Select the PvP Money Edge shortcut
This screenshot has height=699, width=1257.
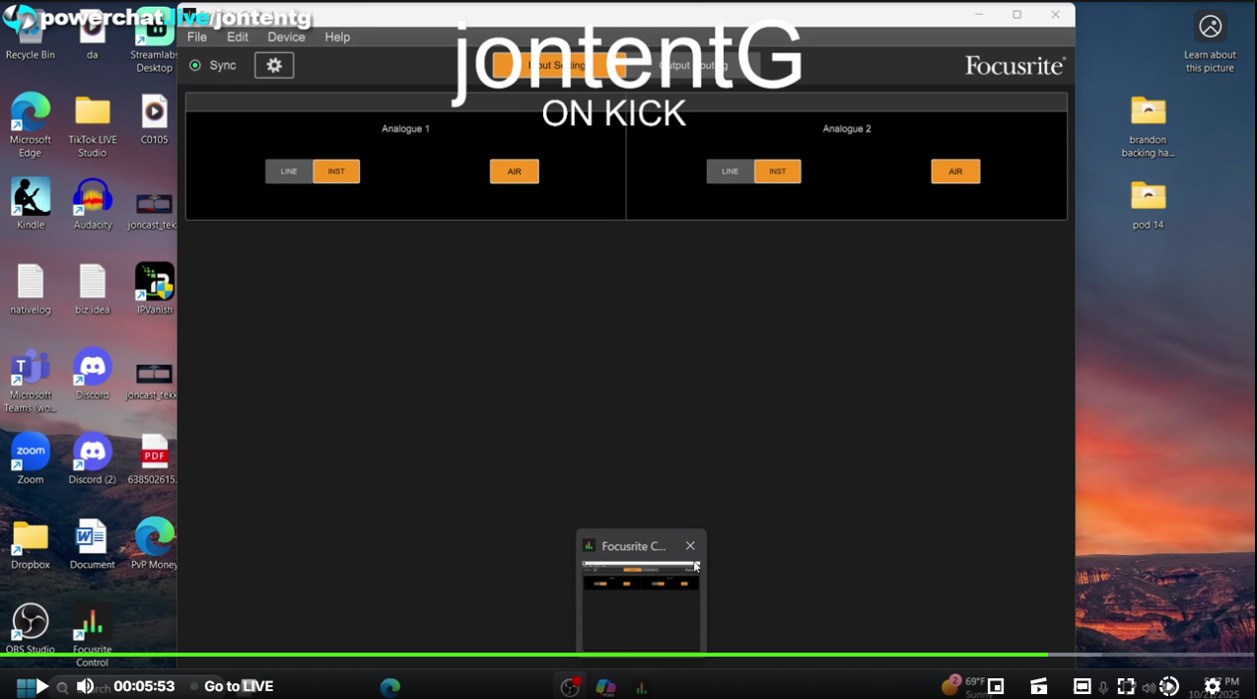pos(155,544)
